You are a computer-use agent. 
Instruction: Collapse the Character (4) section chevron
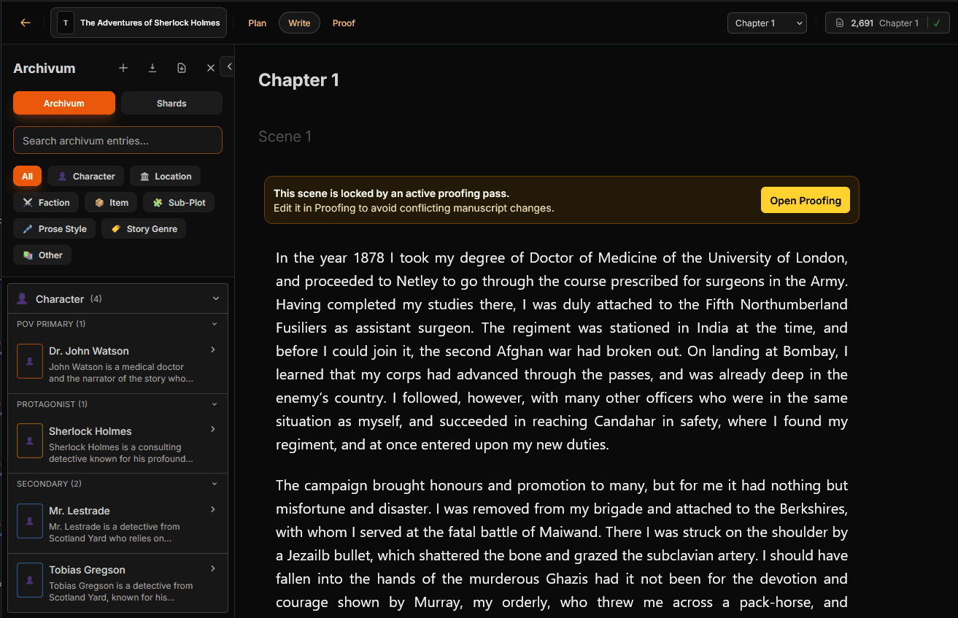pyautogui.click(x=216, y=298)
